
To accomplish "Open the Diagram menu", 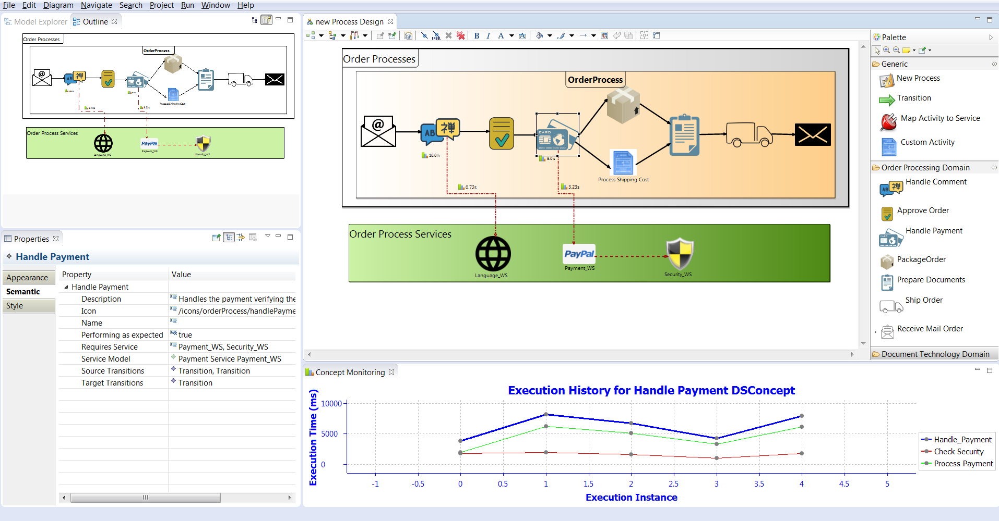I will point(58,5).
